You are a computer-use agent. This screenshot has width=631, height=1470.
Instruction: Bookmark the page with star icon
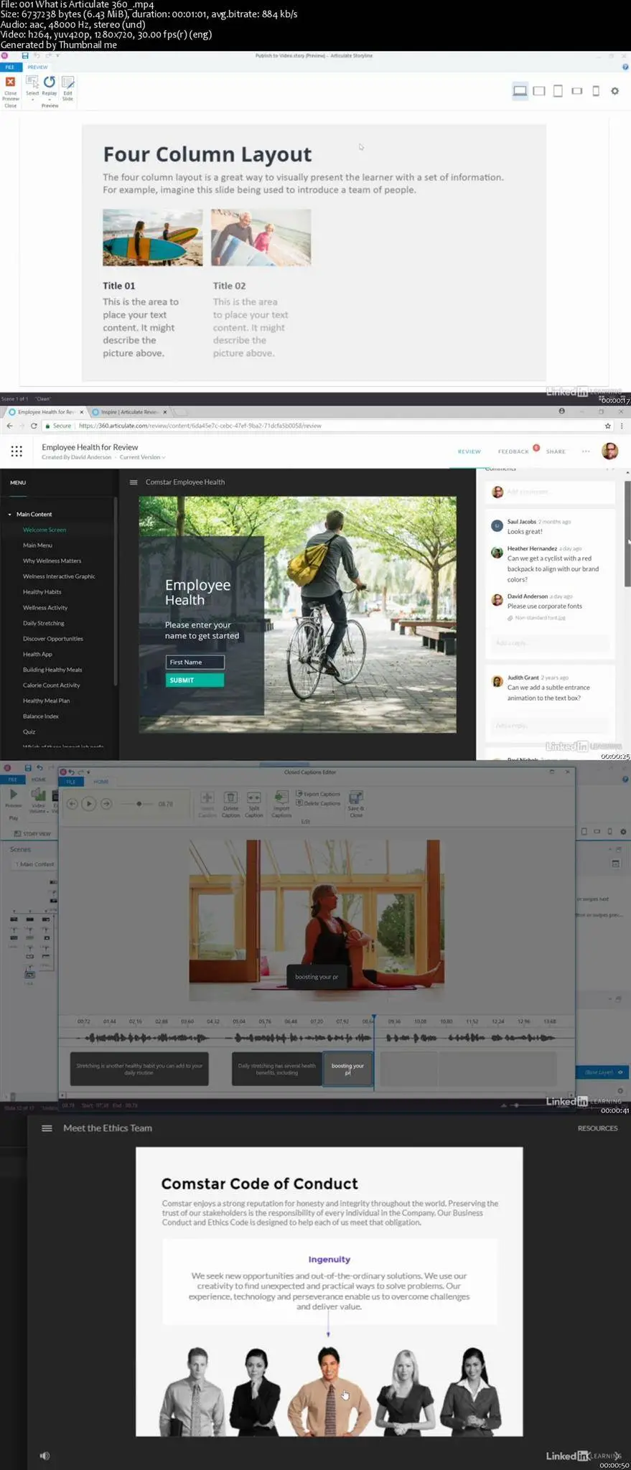pos(607,426)
